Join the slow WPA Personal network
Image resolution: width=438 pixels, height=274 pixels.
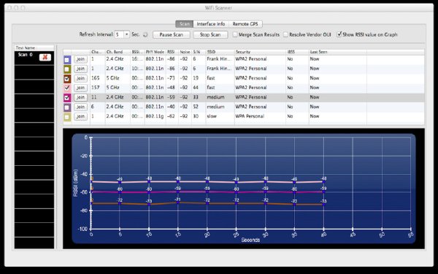[80, 116]
